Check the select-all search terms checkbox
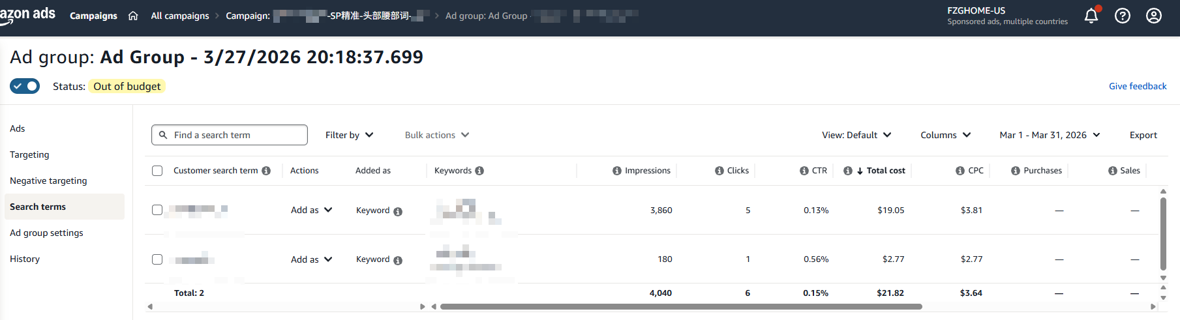 157,171
